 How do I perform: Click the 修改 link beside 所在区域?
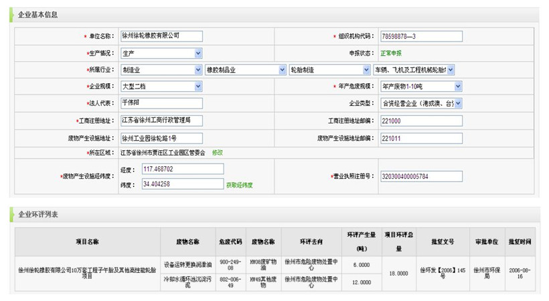(x=218, y=153)
